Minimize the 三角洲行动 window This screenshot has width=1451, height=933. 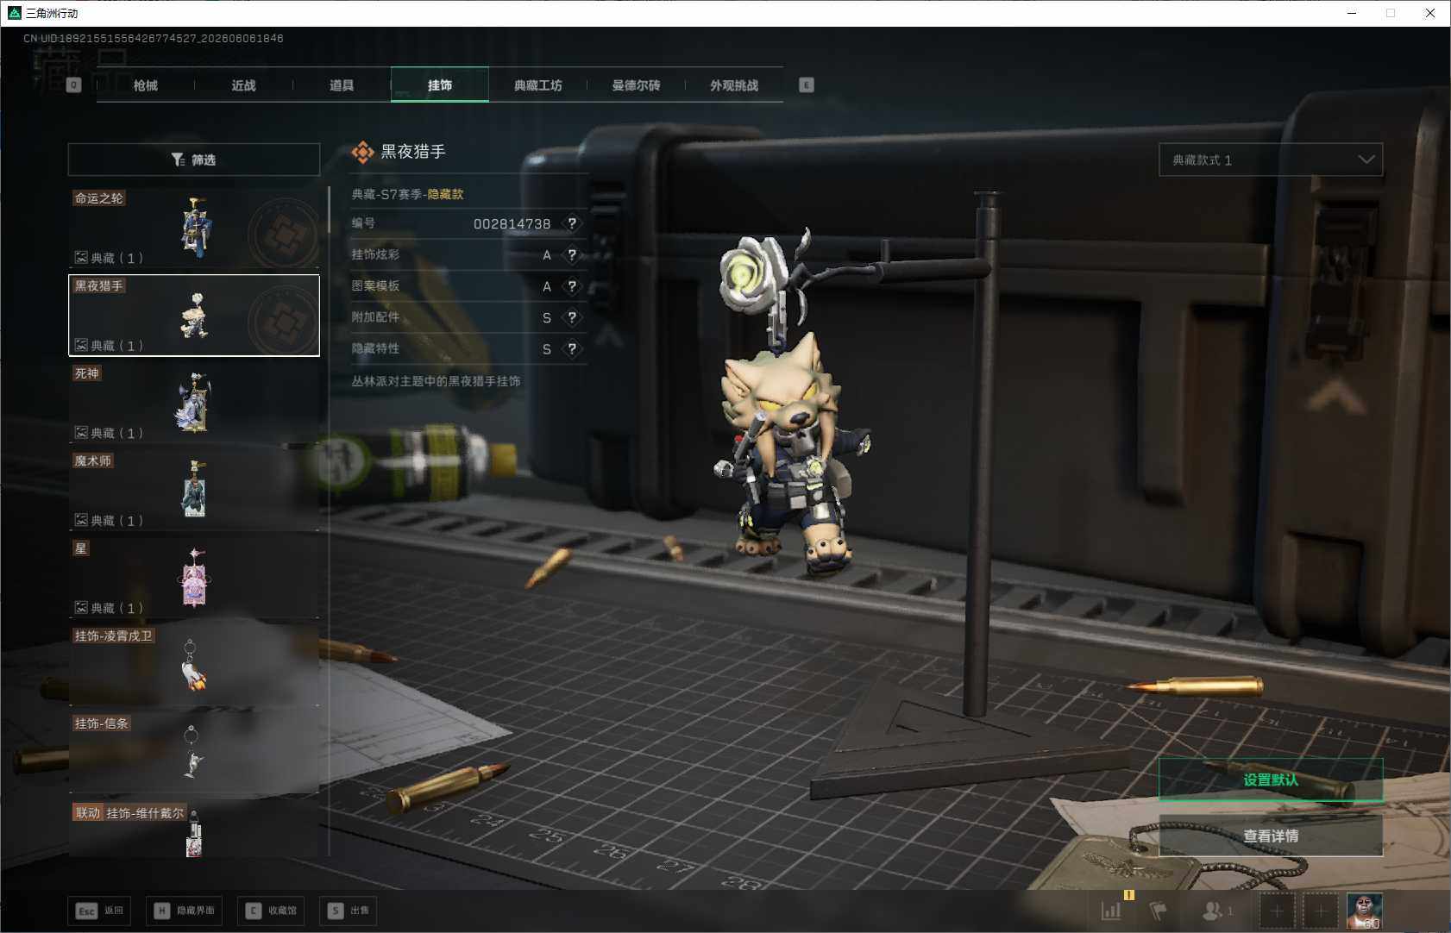tap(1352, 13)
